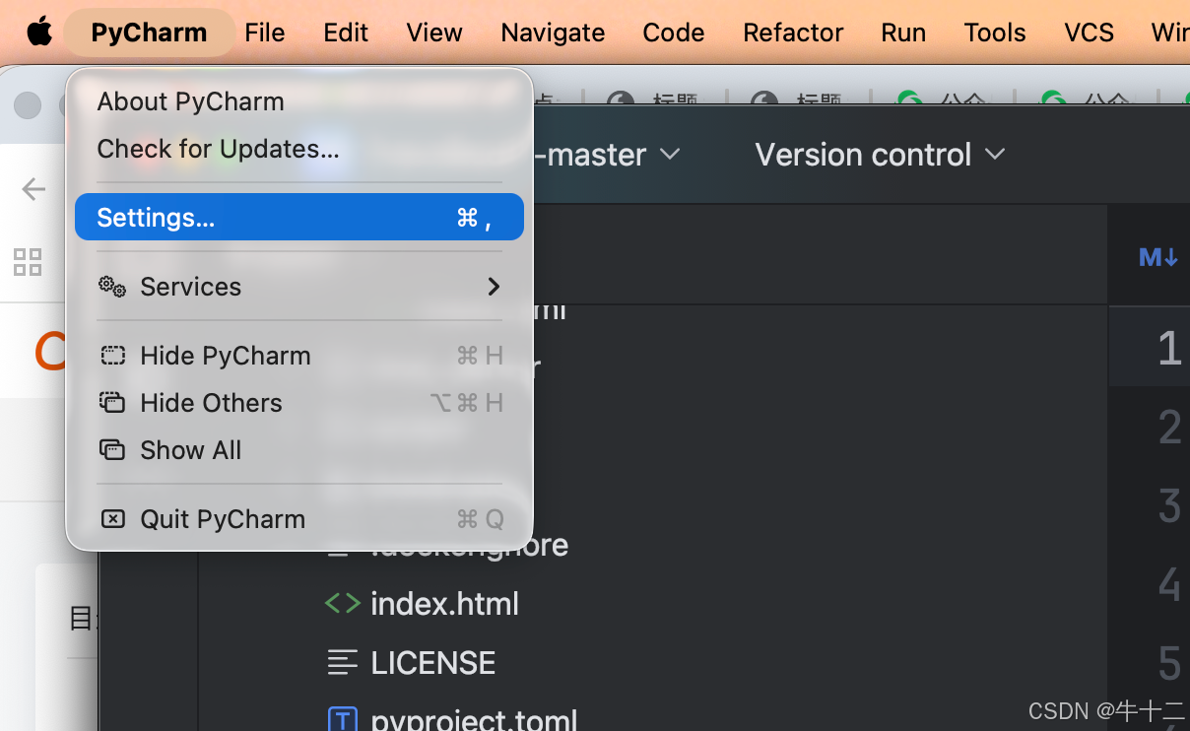
Task: Open the Version control dropdown
Action: (x=880, y=155)
